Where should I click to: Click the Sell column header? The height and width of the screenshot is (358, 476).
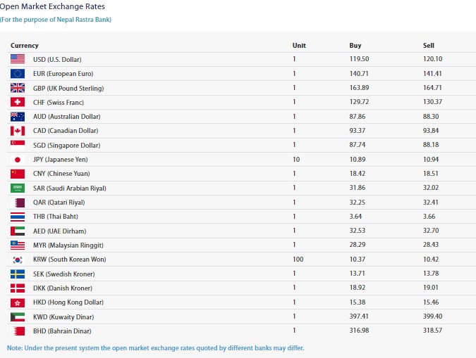(429, 46)
